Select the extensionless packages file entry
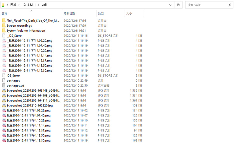Screen dimensions: 234x151 point(13,80)
